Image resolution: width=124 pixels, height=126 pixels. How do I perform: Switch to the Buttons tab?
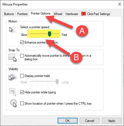[9, 14]
